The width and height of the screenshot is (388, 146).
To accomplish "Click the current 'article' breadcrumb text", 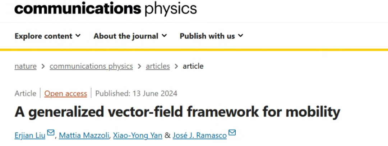I will click(193, 66).
